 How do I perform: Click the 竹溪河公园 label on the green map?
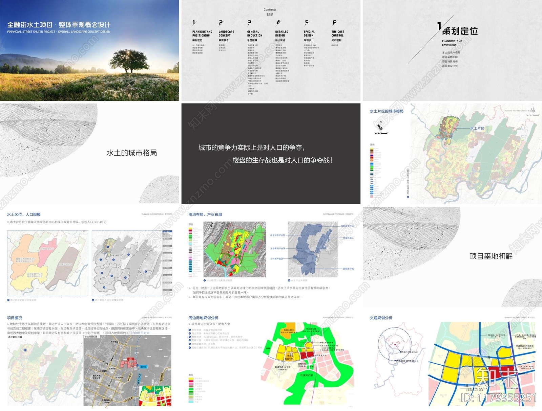(x=307, y=375)
